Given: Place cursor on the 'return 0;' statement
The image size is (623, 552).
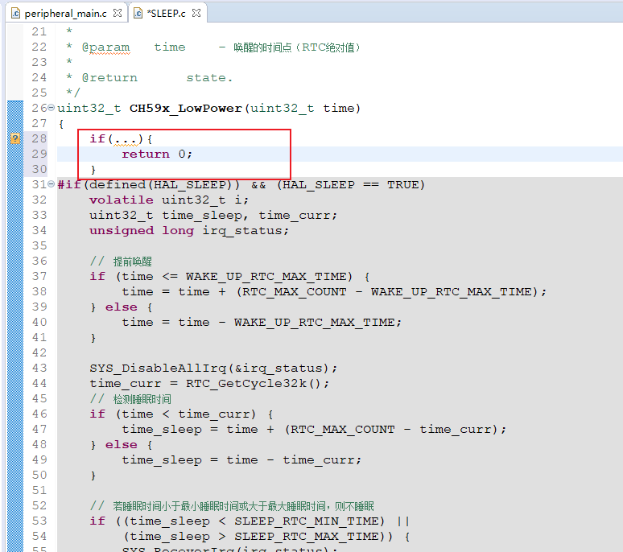Looking at the screenshot, I should click(x=157, y=154).
